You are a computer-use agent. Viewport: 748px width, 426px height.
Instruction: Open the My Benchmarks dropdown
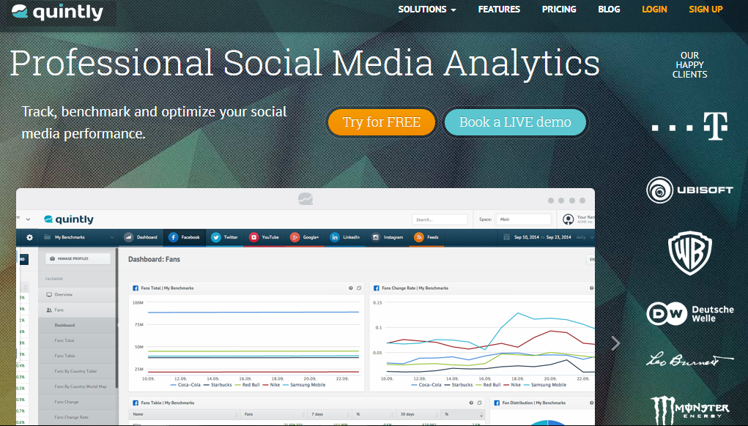click(x=79, y=237)
